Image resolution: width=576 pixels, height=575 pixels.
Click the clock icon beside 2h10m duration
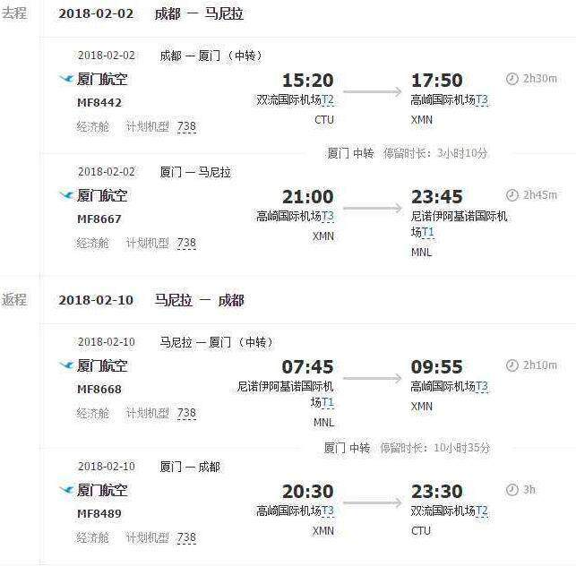(512, 365)
